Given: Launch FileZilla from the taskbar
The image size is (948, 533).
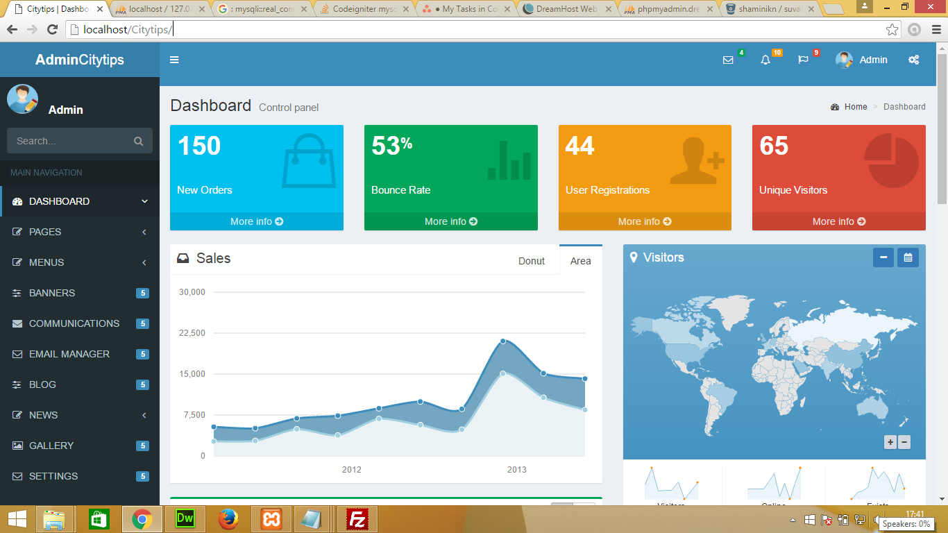Looking at the screenshot, I should coord(357,519).
